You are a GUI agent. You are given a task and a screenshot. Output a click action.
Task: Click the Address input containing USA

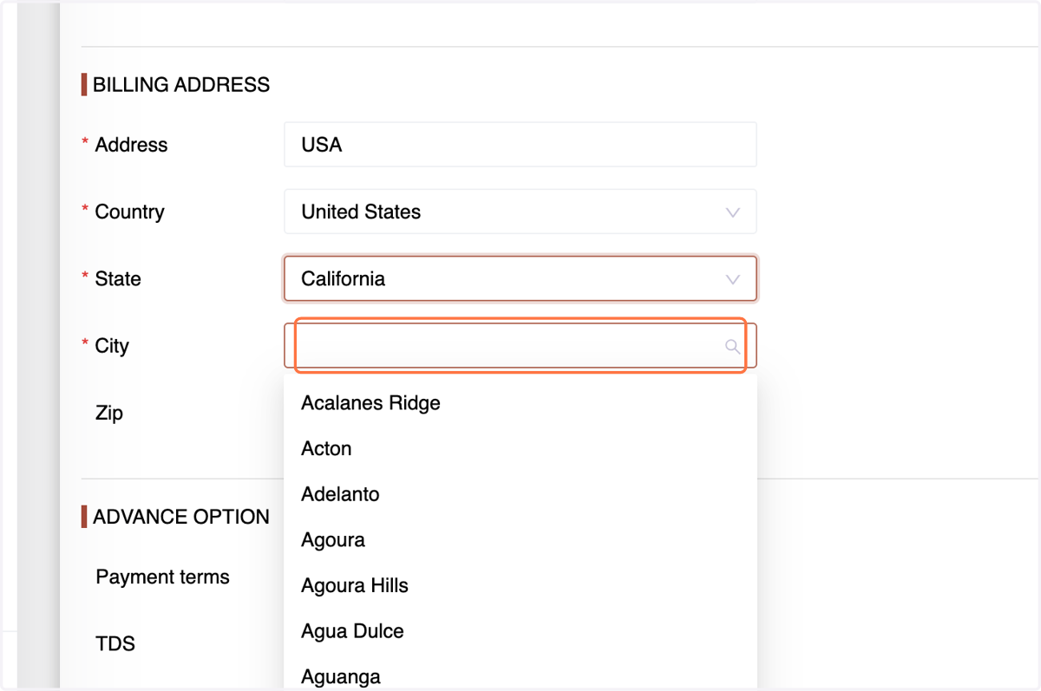[x=520, y=144]
